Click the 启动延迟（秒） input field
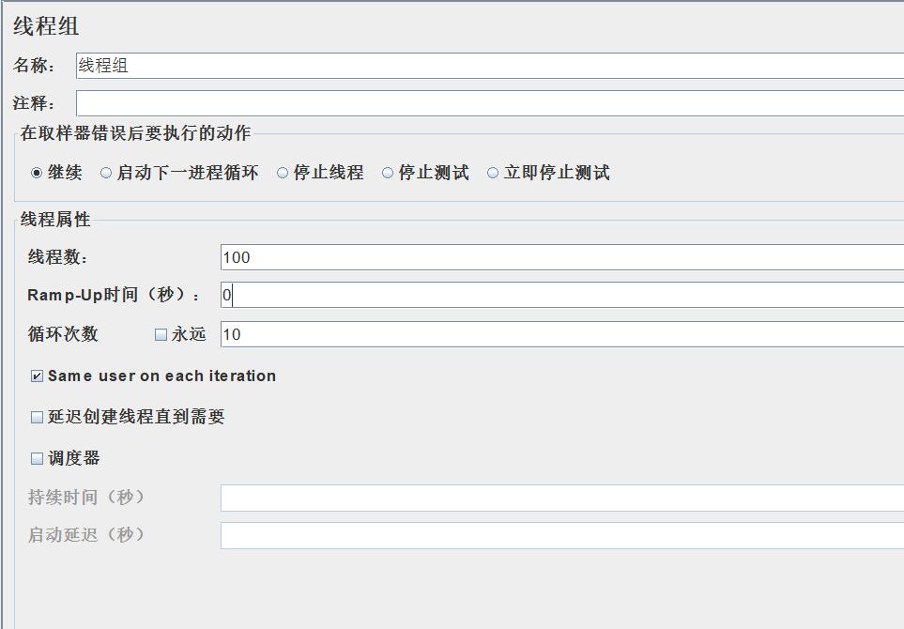Image resolution: width=904 pixels, height=629 pixels. 562,536
